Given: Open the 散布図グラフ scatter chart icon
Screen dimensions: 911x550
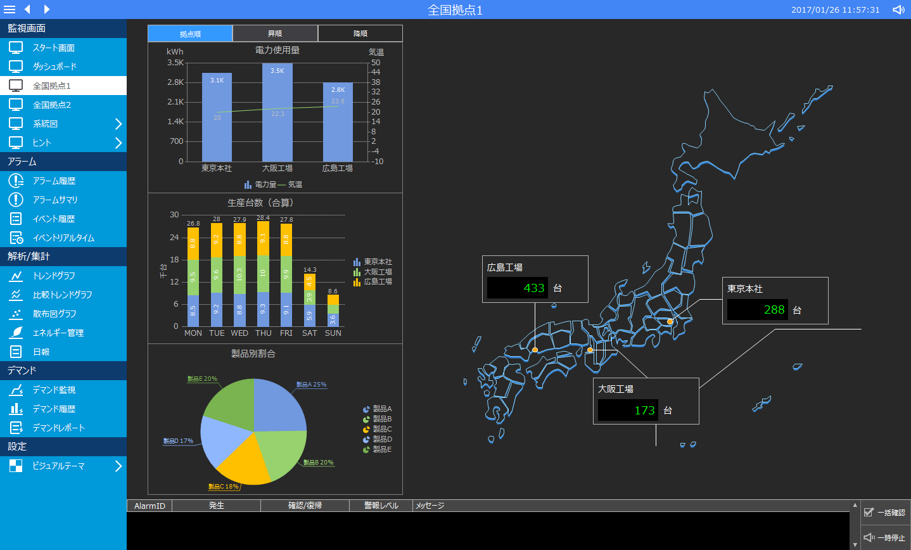Looking at the screenshot, I should 16,314.
